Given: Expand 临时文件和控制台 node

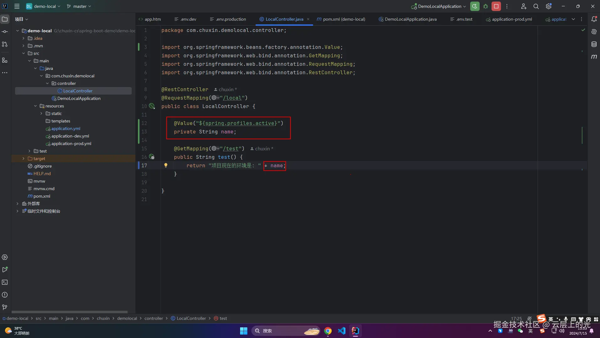Looking at the screenshot, I should click(17, 211).
